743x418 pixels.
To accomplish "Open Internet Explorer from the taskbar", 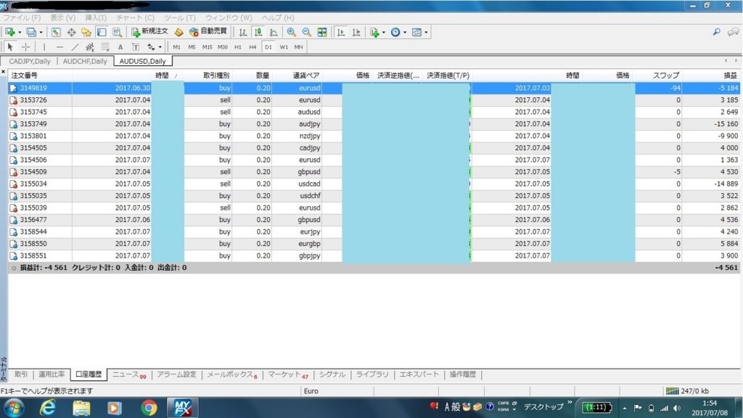I will point(47,408).
